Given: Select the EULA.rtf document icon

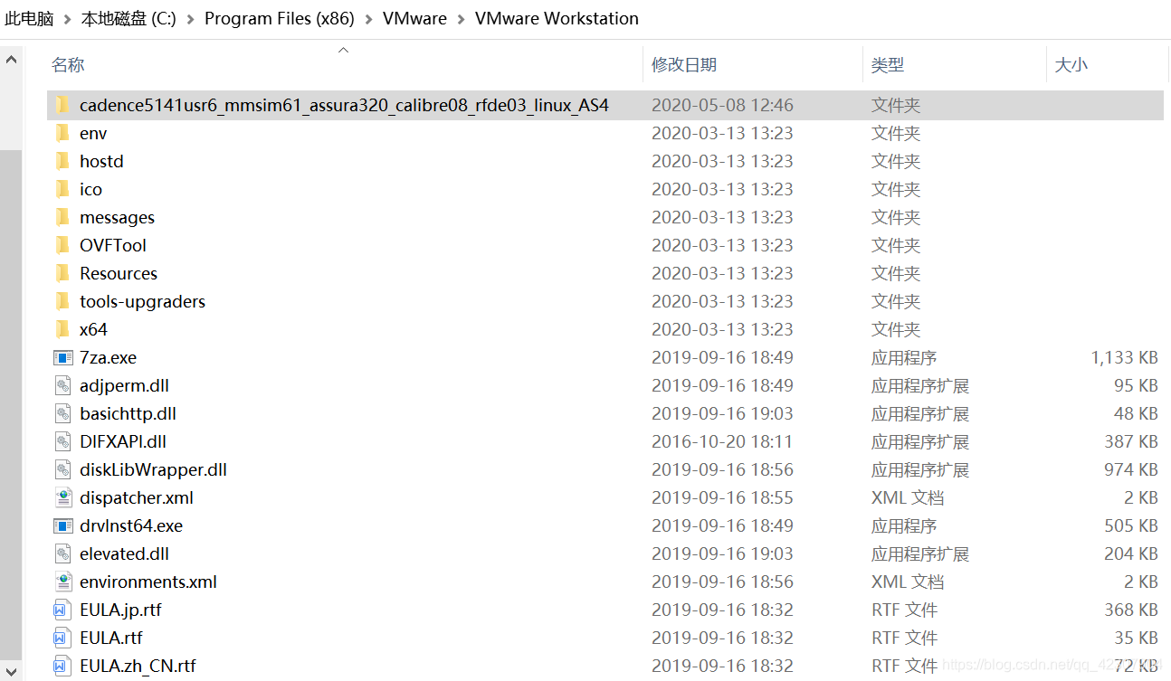Looking at the screenshot, I should pyautogui.click(x=62, y=638).
